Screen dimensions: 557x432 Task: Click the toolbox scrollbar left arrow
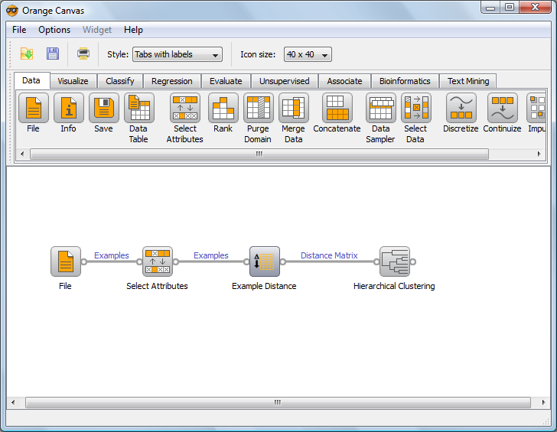[x=22, y=154]
